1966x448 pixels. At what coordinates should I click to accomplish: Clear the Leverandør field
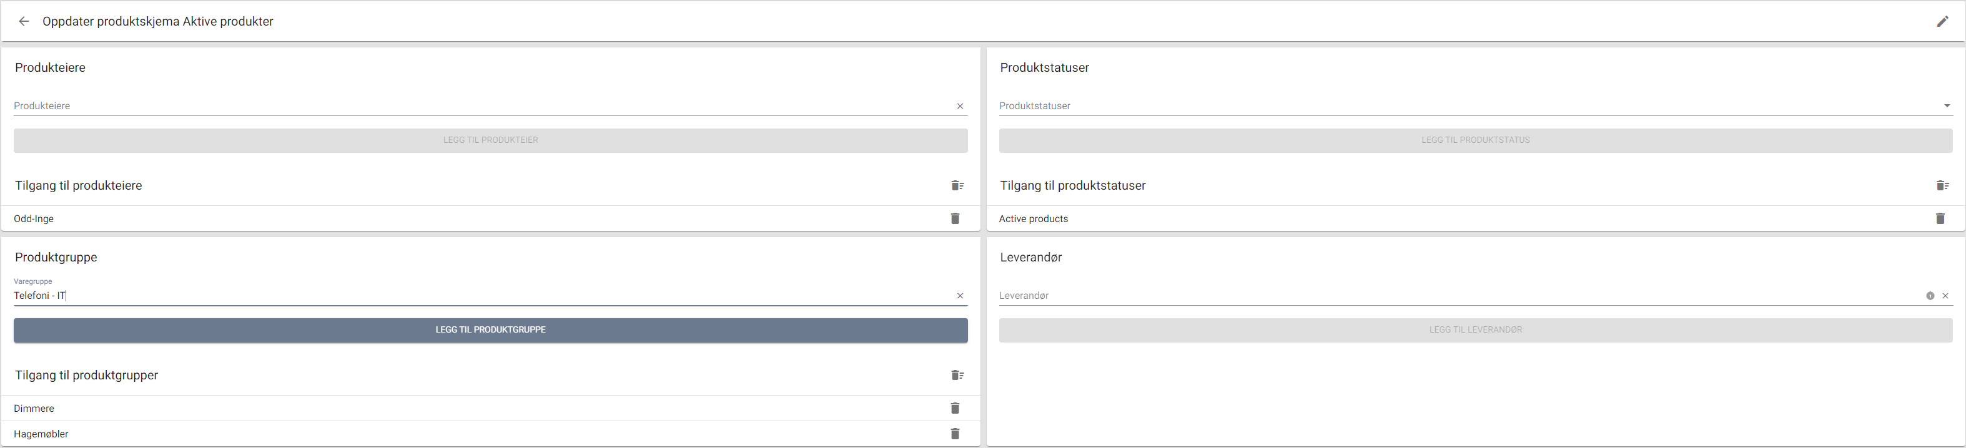click(x=1945, y=296)
